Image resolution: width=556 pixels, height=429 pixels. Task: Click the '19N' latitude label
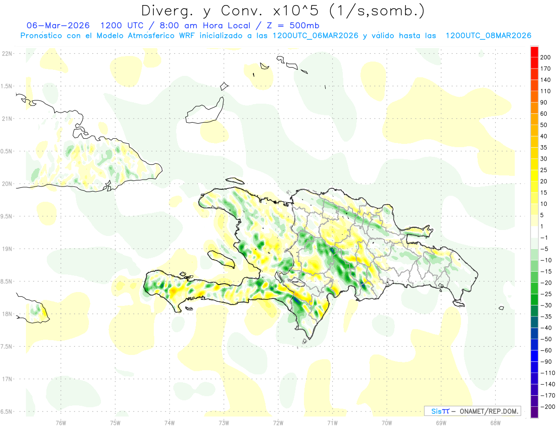[x=6, y=249]
